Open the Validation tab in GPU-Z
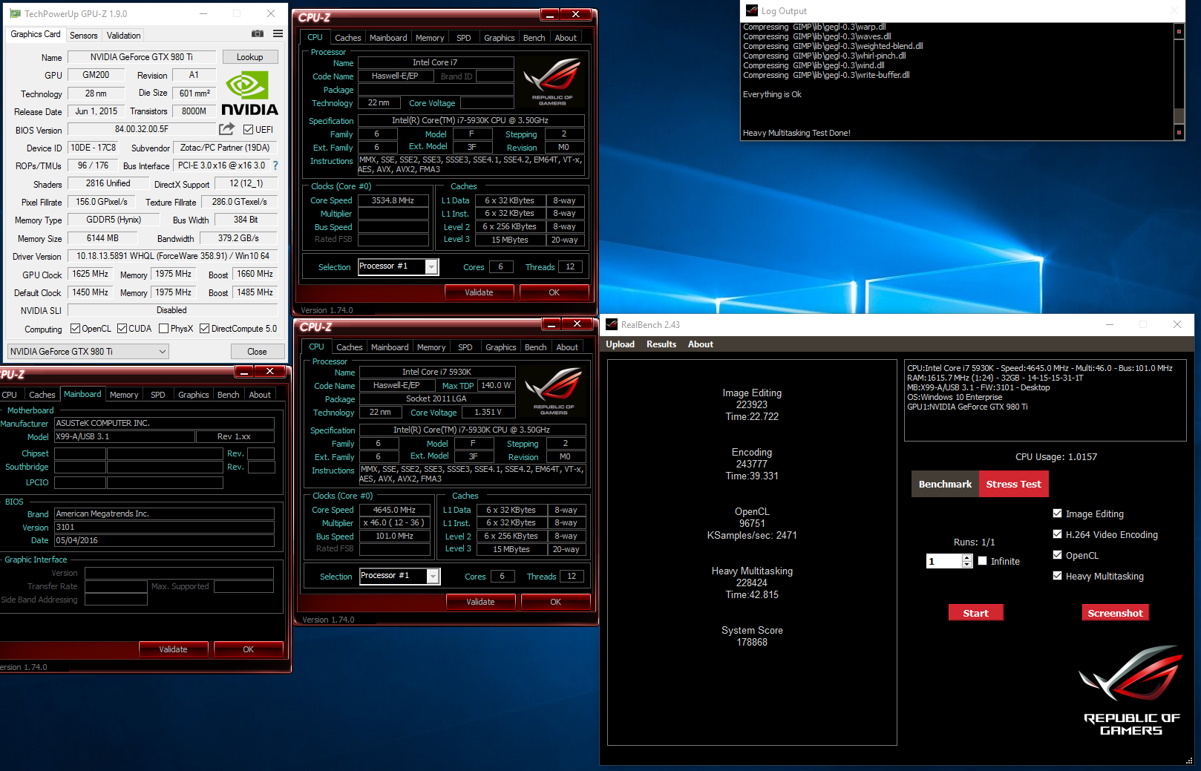 123,35
